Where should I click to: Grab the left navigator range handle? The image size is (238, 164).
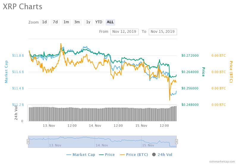click(28, 142)
